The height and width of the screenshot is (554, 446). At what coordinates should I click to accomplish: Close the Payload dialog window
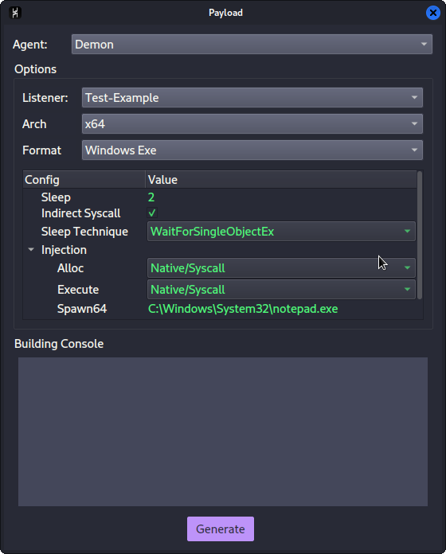point(433,13)
